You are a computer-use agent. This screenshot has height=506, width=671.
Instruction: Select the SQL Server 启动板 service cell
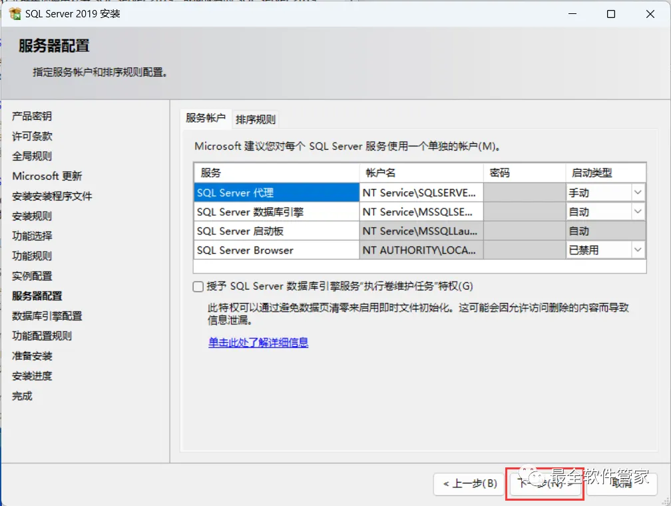pos(276,231)
